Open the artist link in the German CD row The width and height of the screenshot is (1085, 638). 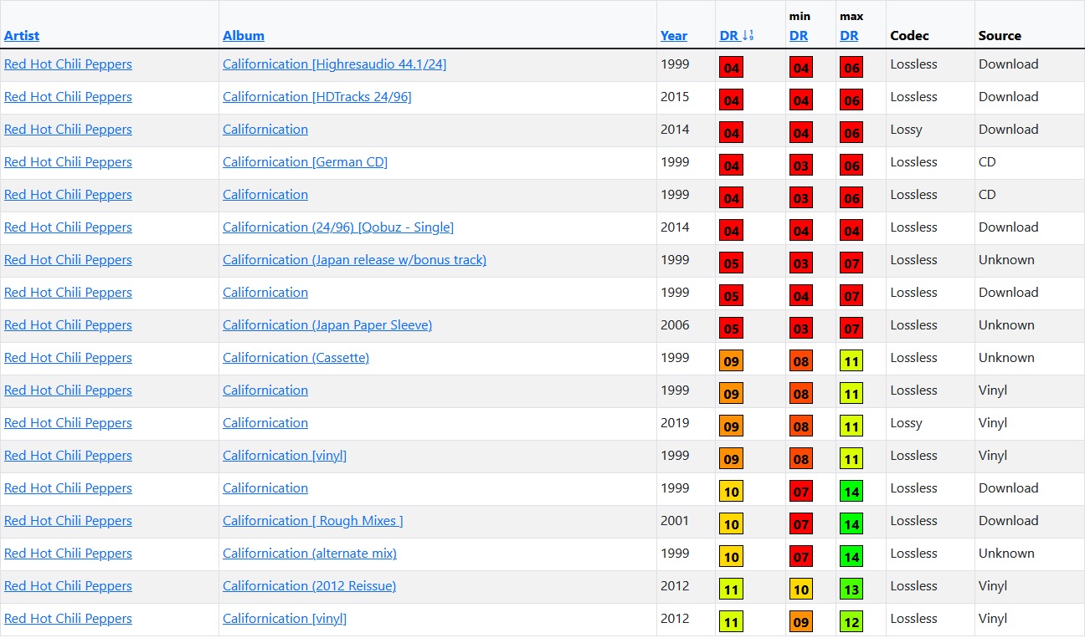[x=68, y=162]
